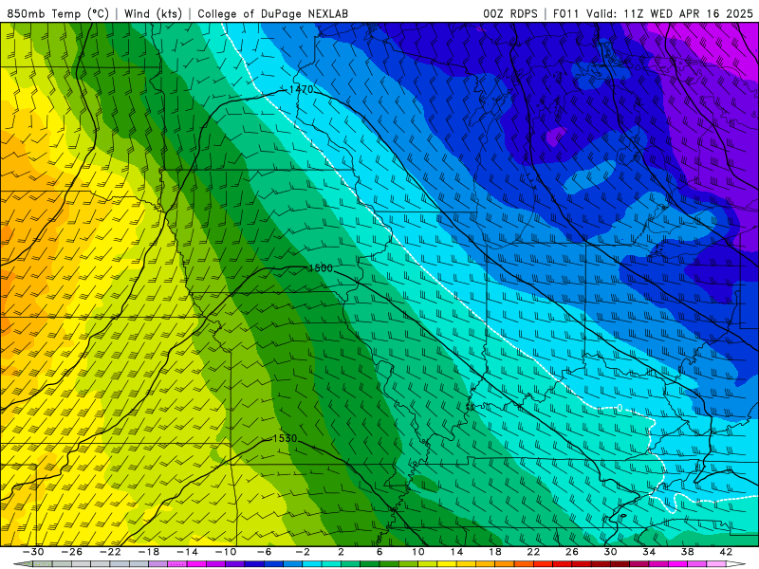
Task: Click the 42 value on the color scale
Action: (725, 552)
